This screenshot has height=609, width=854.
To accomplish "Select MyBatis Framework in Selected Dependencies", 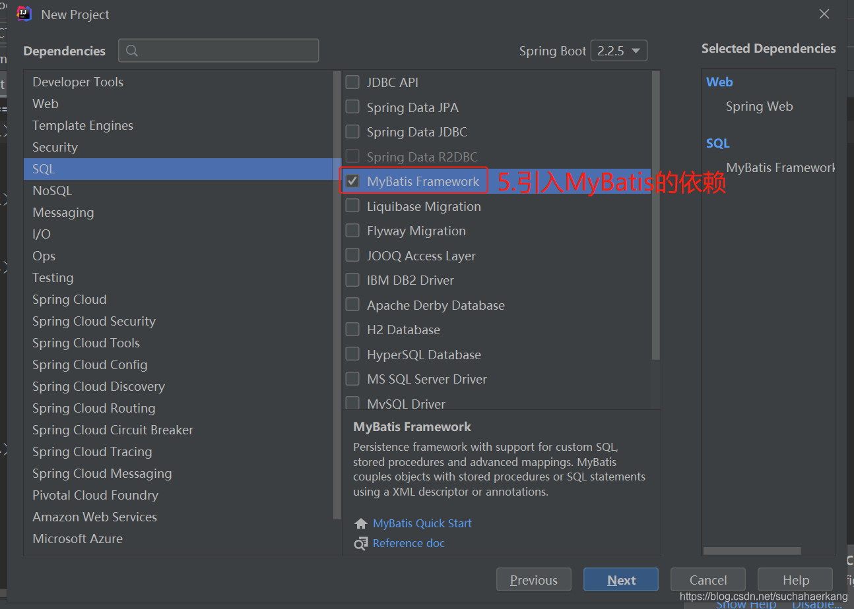I will click(x=780, y=167).
